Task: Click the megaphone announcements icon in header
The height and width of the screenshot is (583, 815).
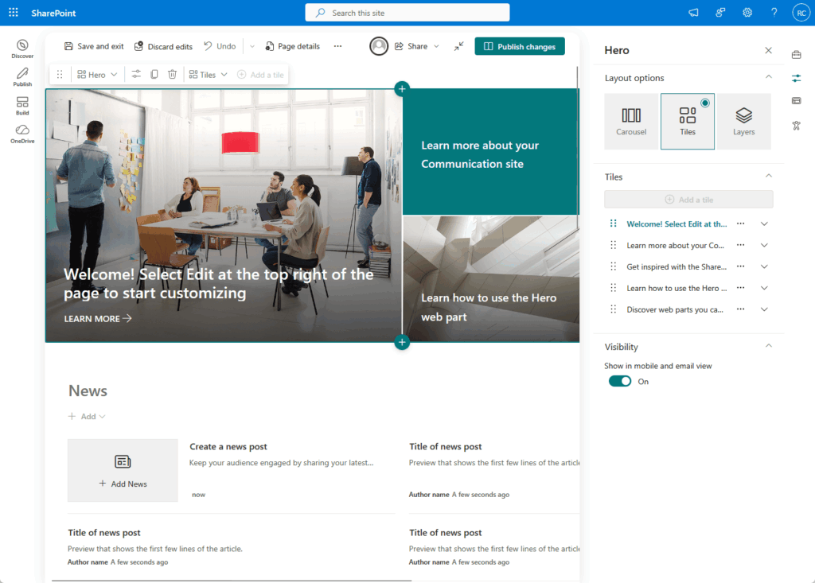Action: click(693, 13)
